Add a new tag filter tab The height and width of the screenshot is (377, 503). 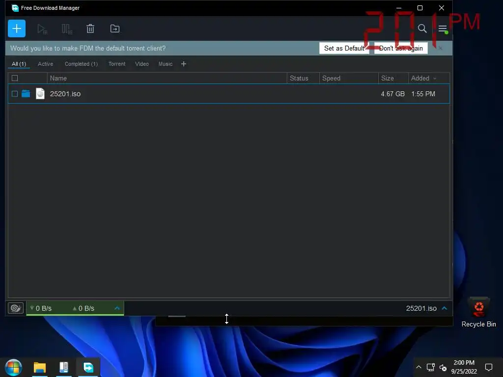[184, 64]
